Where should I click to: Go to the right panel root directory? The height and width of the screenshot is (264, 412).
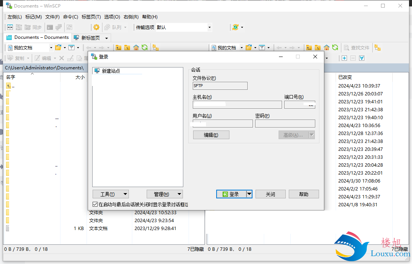coord(318,48)
